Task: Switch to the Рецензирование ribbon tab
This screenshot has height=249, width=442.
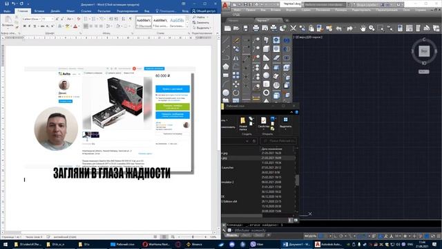Action: coord(127,11)
